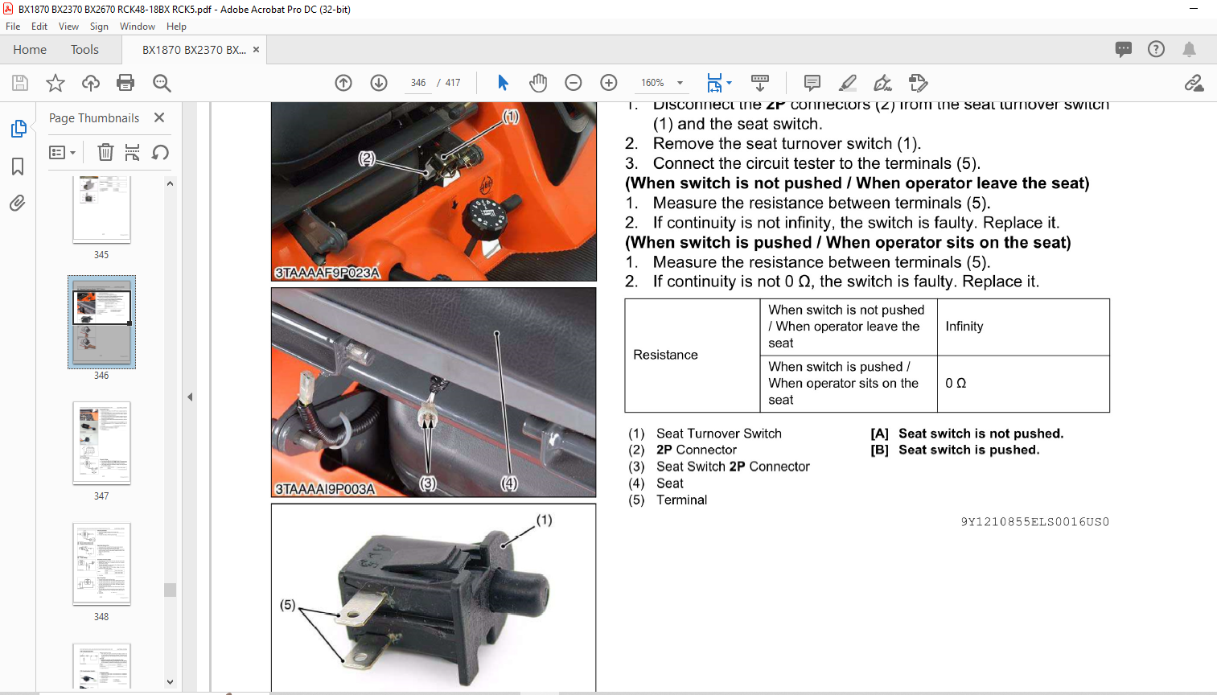Rotate pages with circular arrow icon
The image size is (1217, 695).
click(x=160, y=152)
